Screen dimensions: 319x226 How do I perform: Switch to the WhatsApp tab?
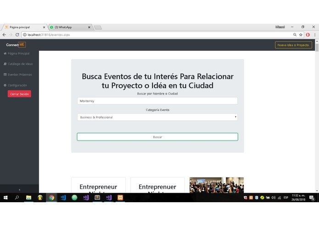coord(69,27)
